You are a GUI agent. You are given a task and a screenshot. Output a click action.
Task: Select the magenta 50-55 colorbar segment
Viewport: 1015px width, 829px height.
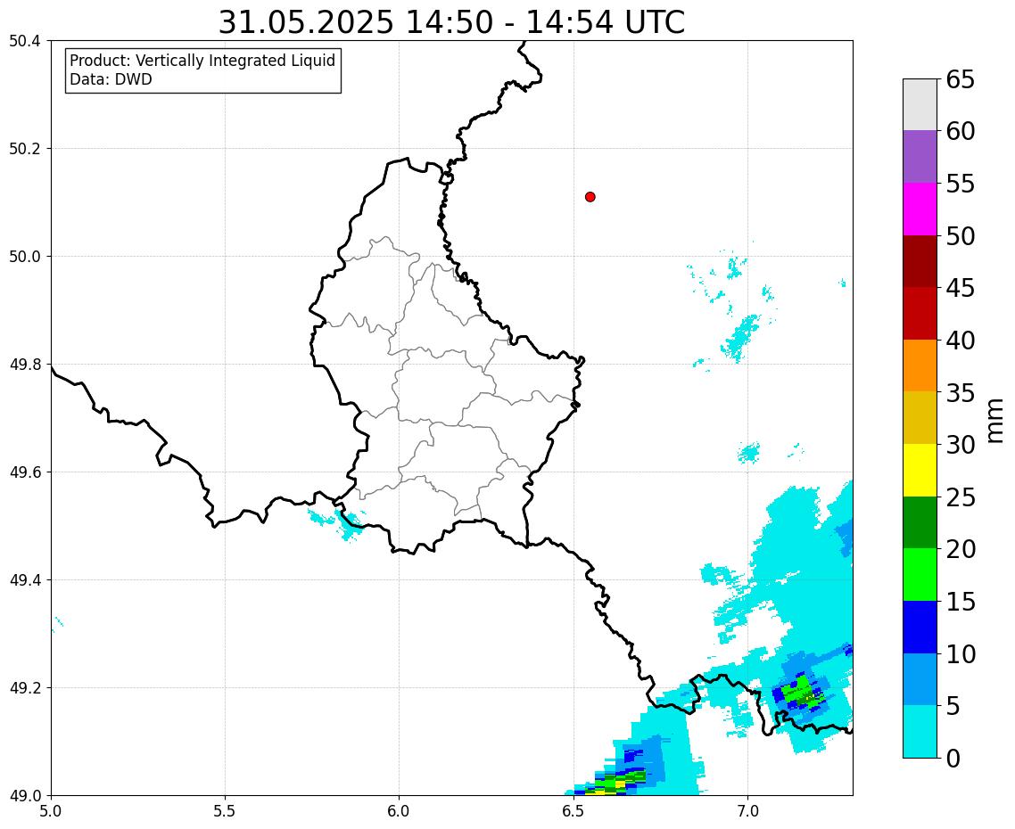tap(920, 209)
